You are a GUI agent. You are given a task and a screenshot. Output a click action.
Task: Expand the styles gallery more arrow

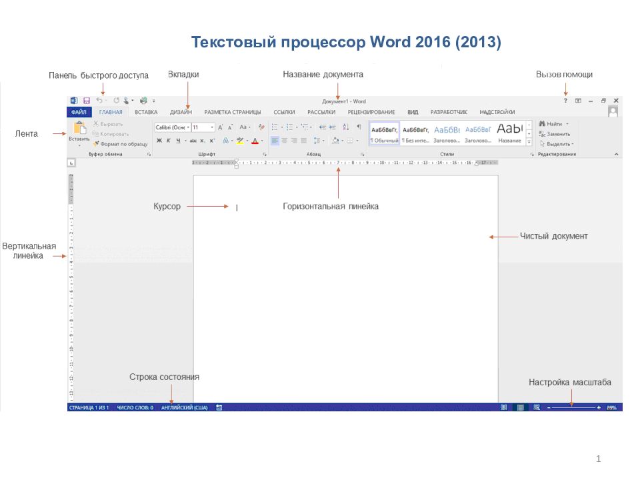[x=529, y=141]
